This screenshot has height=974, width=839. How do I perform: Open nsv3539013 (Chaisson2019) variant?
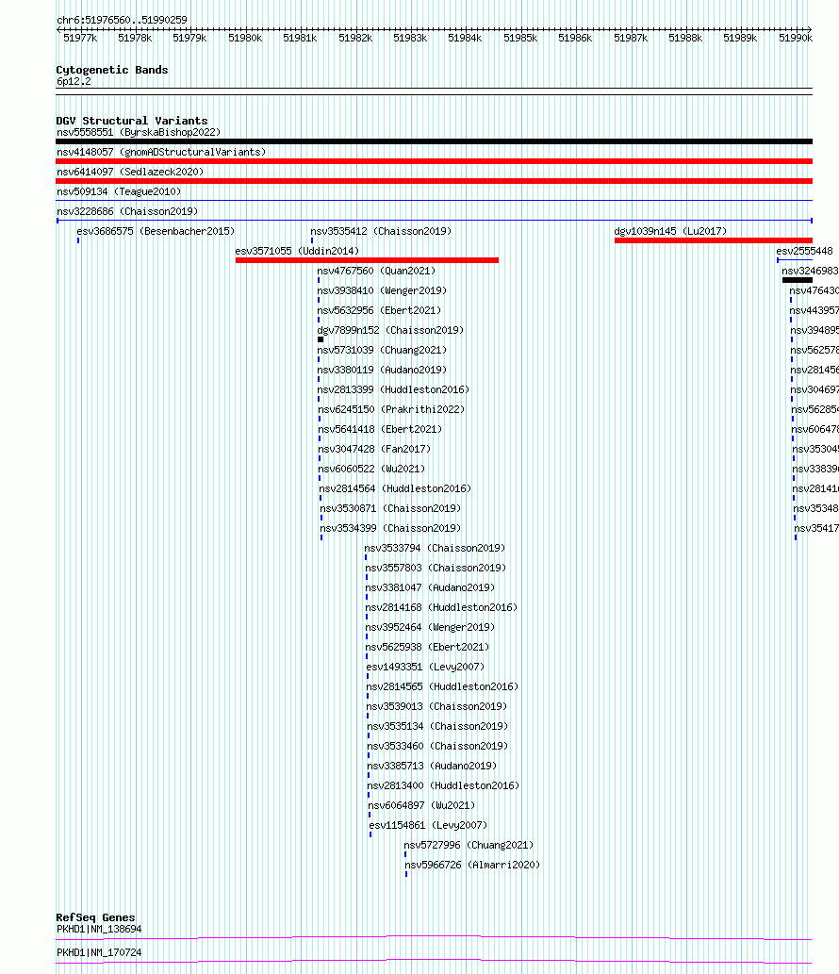pos(436,709)
